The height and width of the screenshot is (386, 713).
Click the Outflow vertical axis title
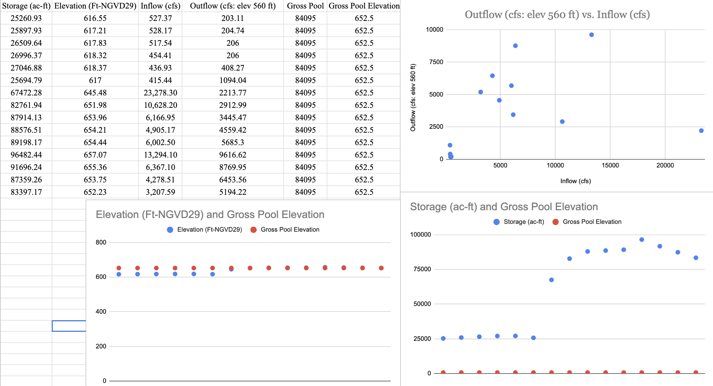(413, 97)
